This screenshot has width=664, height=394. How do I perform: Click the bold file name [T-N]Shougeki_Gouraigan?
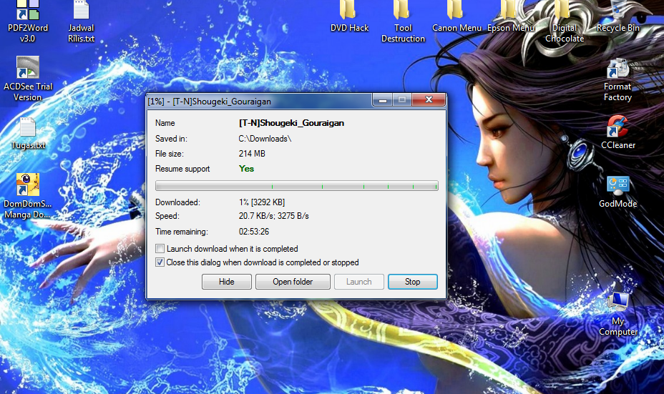coord(291,123)
